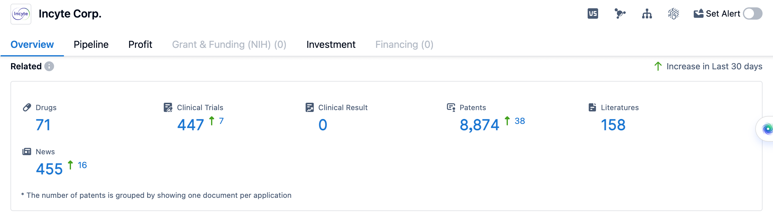Screen dimensions: 773x219
Task: Switch to the Pipeline tab
Action: [x=91, y=44]
